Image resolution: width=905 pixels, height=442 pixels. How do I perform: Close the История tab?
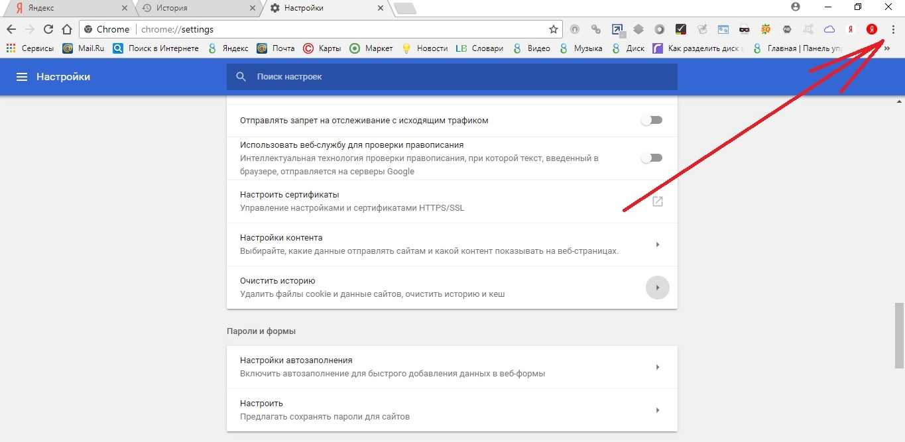coord(252,8)
